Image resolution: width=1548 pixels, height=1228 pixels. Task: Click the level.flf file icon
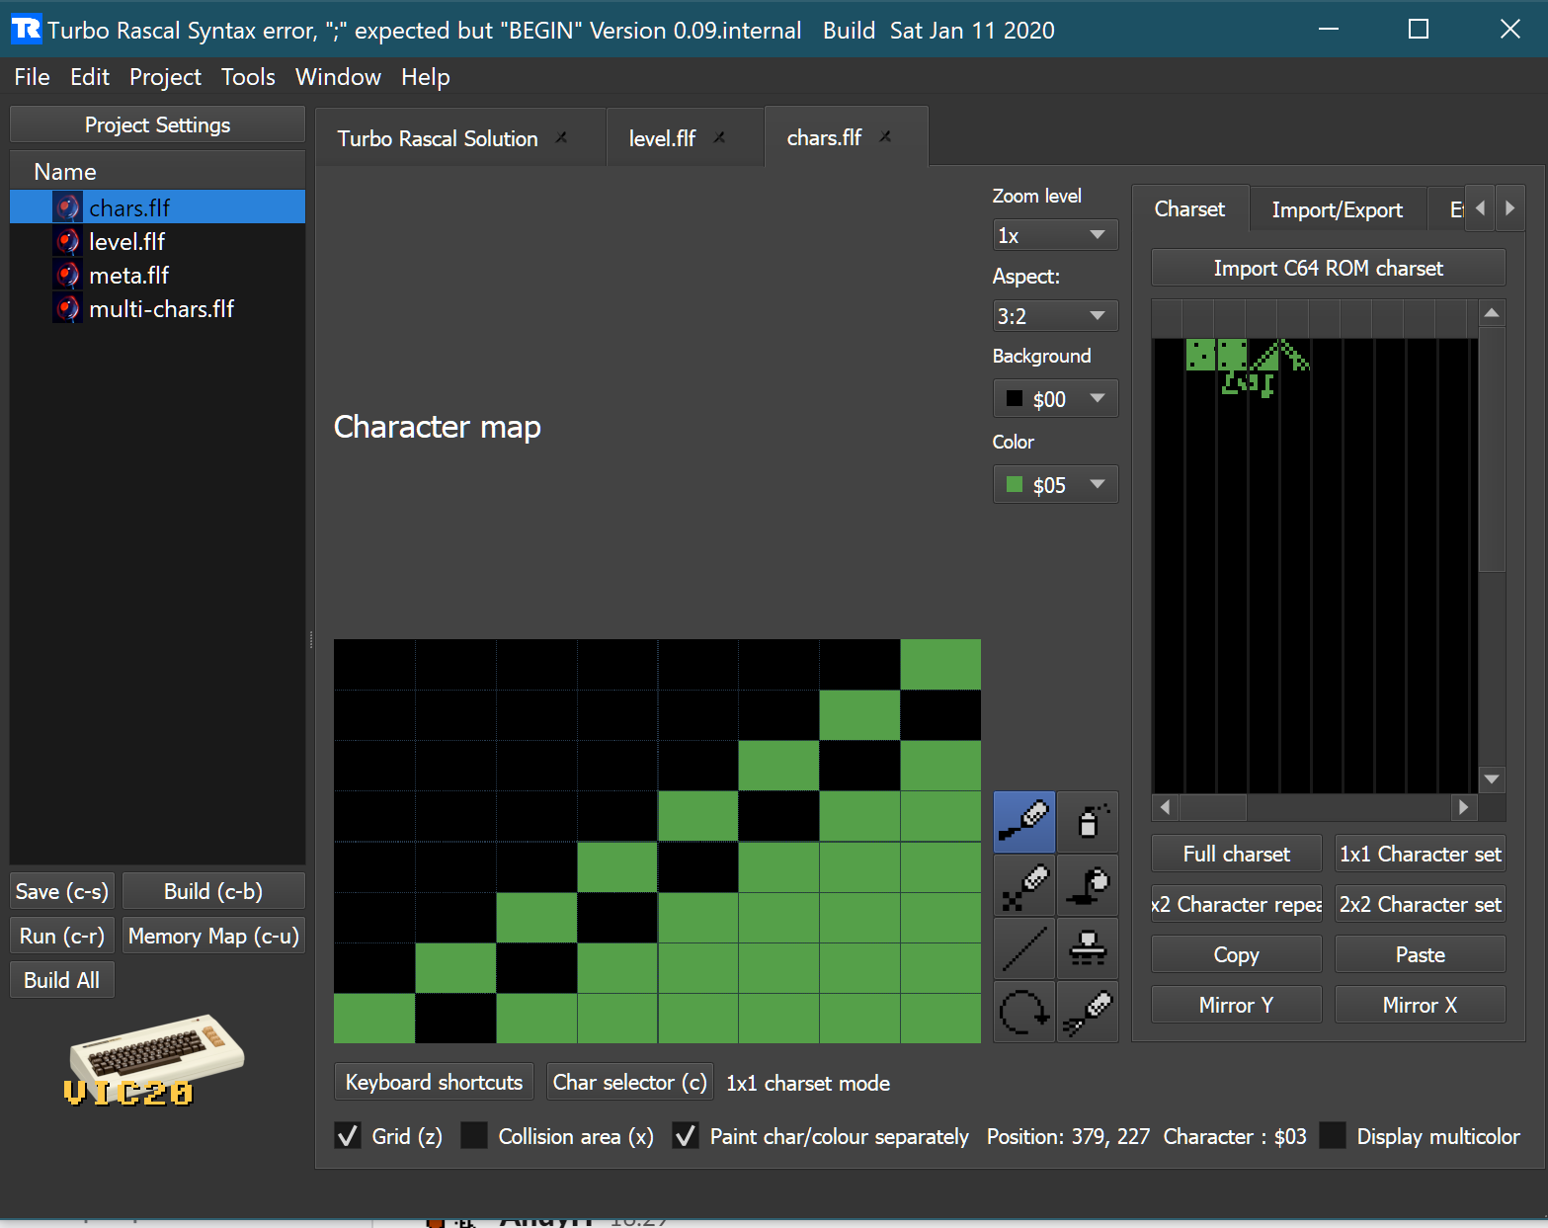tap(67, 241)
